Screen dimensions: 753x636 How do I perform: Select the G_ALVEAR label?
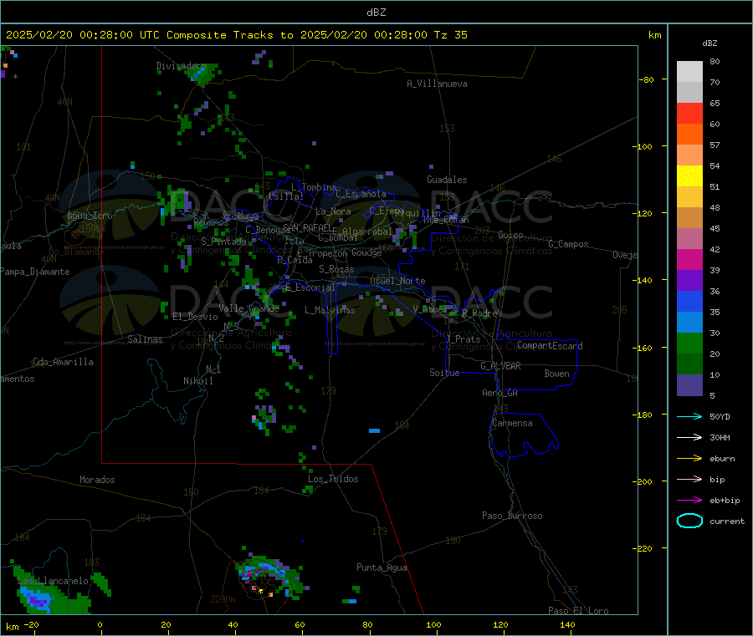[x=500, y=366]
